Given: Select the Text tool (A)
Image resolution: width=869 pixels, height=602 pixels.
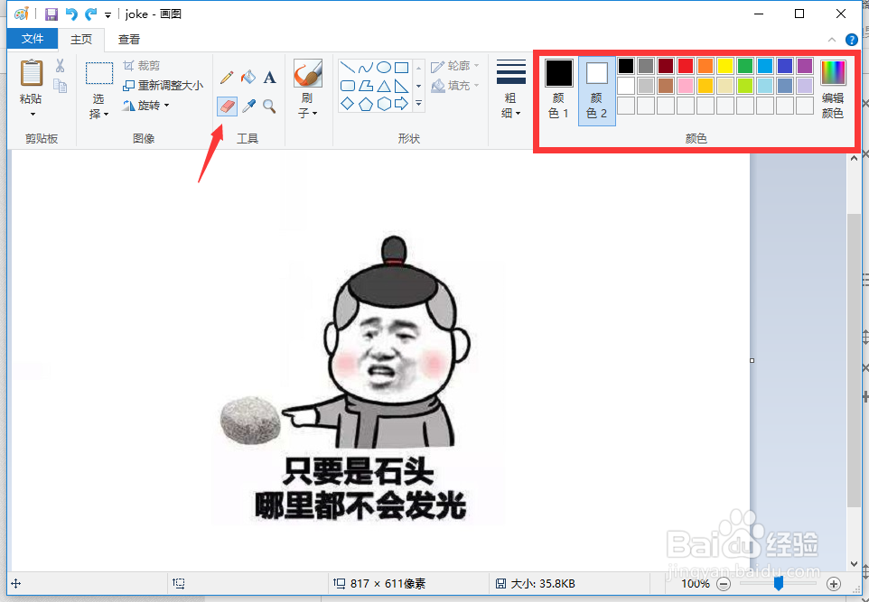Looking at the screenshot, I should point(269,77).
